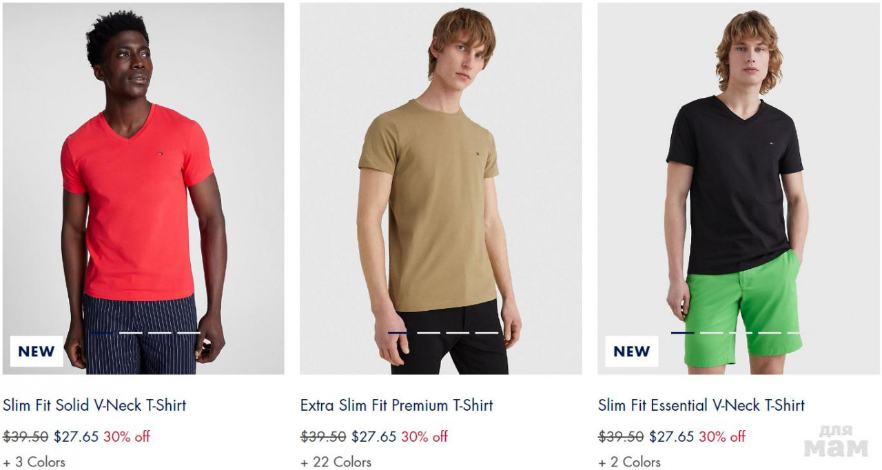The width and height of the screenshot is (882, 470).
Task: Open the red V-Neck T-Shirt product image
Action: (143, 188)
